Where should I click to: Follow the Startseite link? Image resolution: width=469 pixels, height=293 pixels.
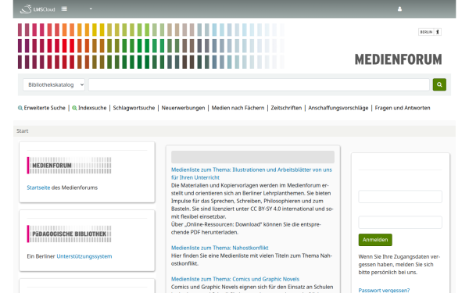coord(38,188)
